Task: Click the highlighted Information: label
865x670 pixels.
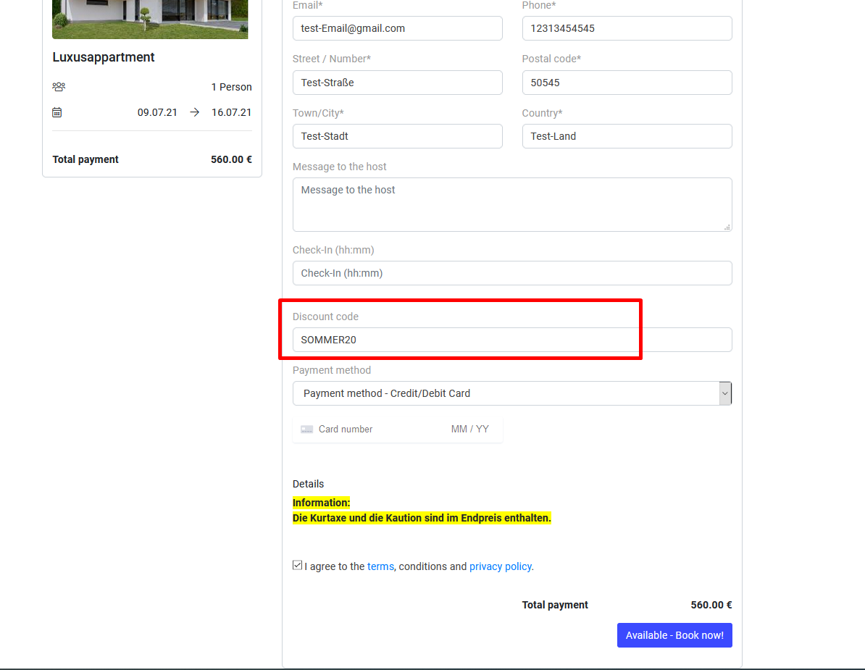Action: [321, 503]
